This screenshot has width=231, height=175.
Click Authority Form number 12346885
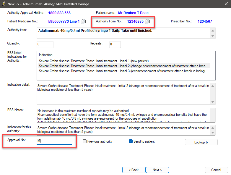coord(135,22)
